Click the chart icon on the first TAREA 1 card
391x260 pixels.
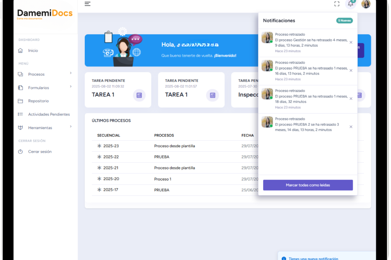pyautogui.click(x=139, y=95)
